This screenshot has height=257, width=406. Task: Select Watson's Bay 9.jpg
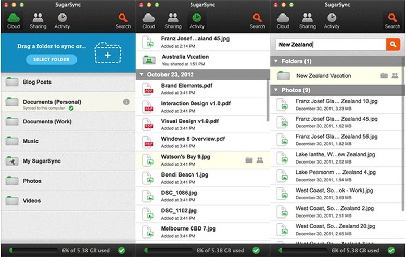203,160
